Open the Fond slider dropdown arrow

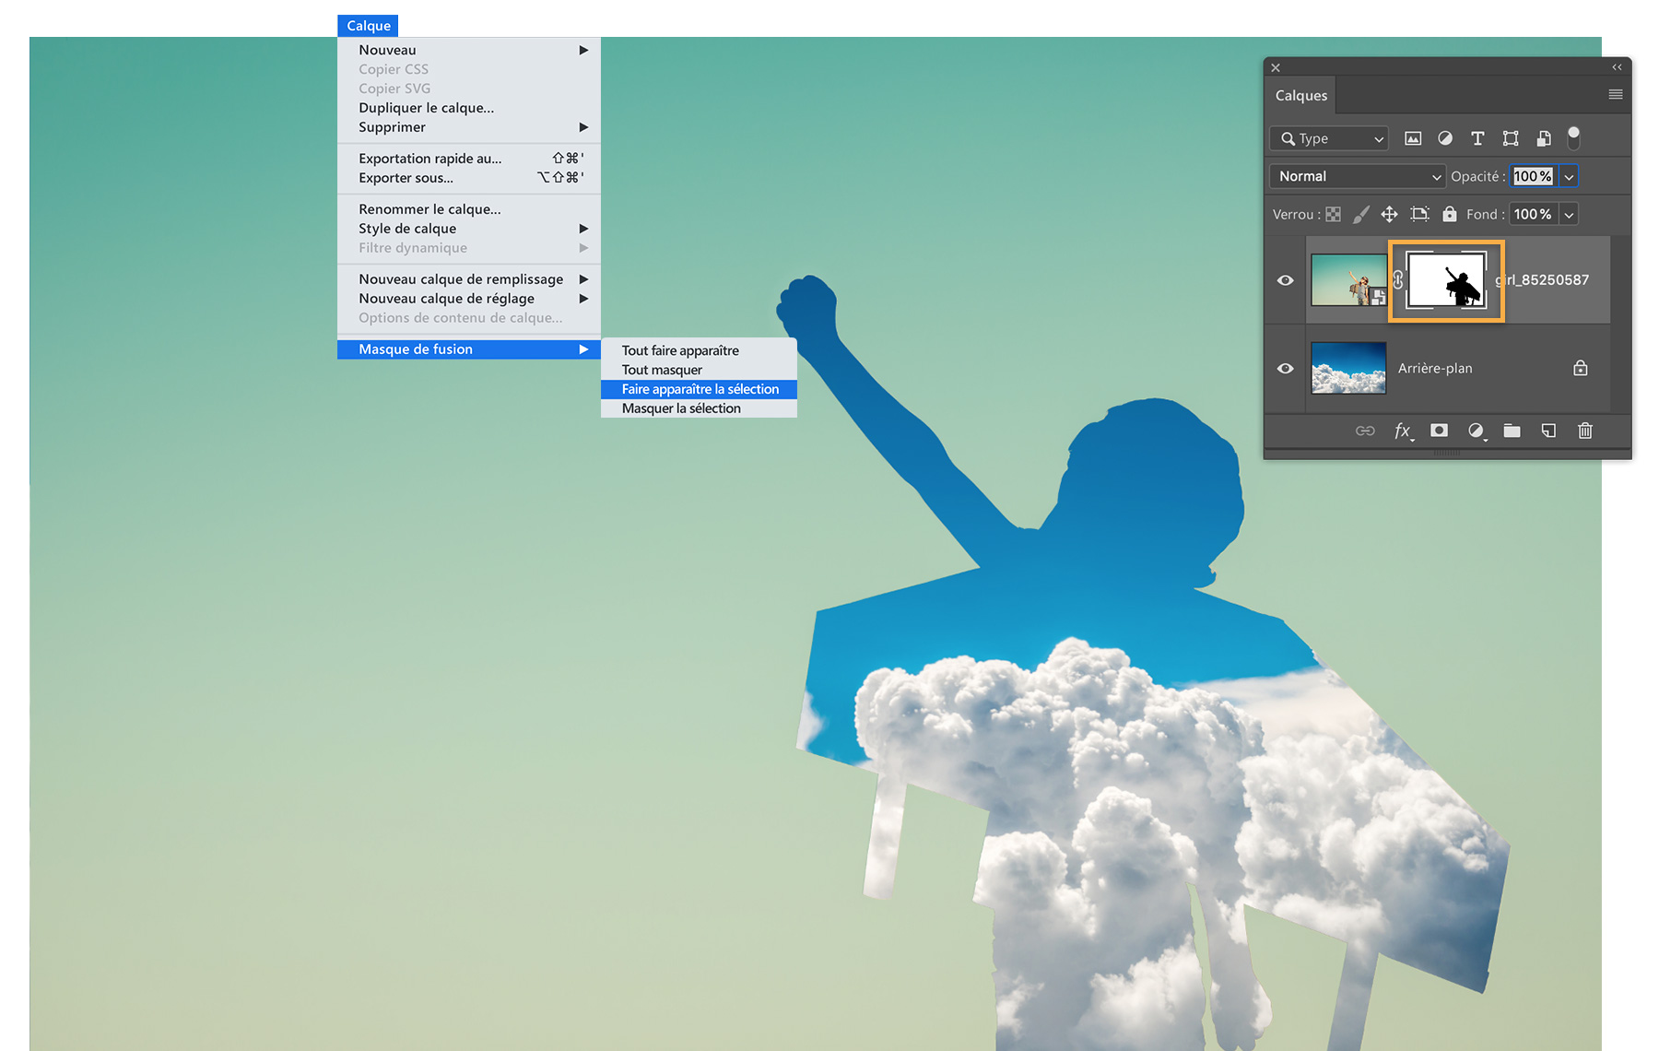coord(1569,214)
